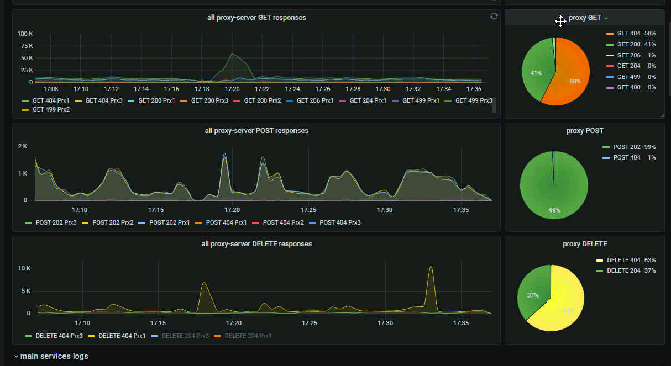Click the POST 202 color marker in pie legend
This screenshot has height=366, width=671.
tap(606, 147)
